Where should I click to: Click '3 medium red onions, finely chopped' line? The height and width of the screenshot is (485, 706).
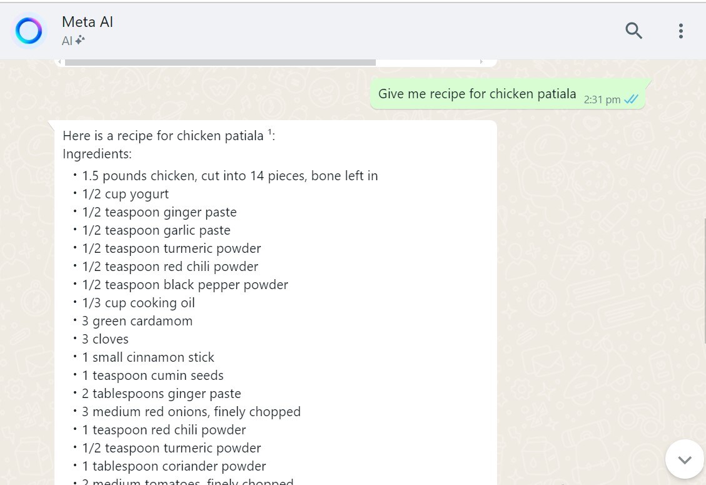coord(191,412)
